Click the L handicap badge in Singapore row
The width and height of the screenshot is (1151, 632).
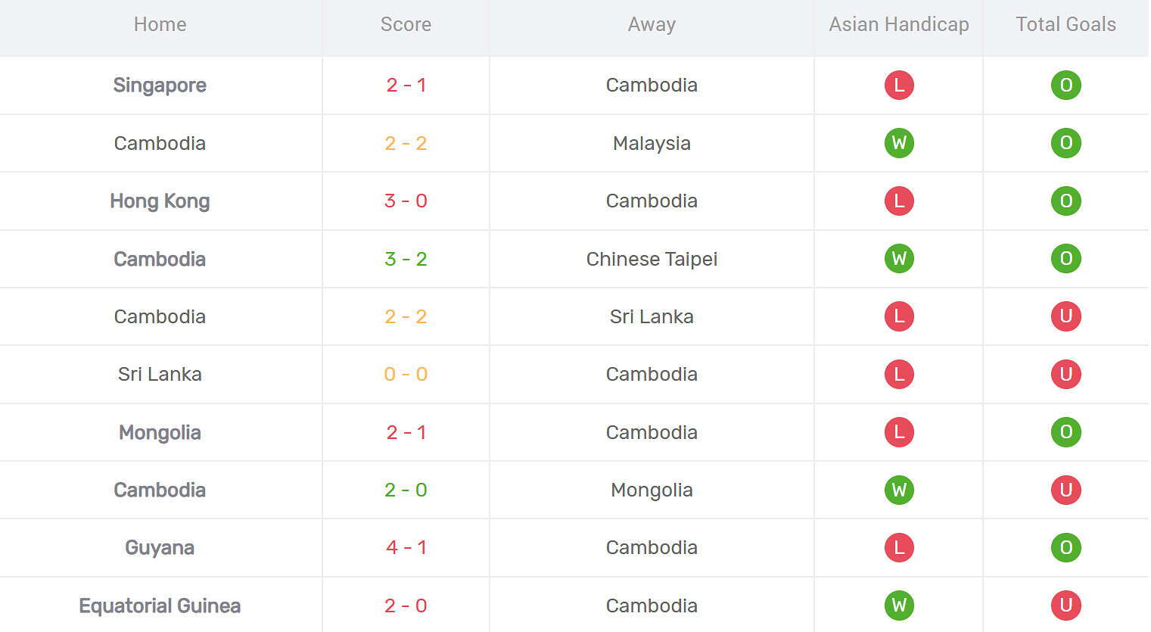click(899, 85)
